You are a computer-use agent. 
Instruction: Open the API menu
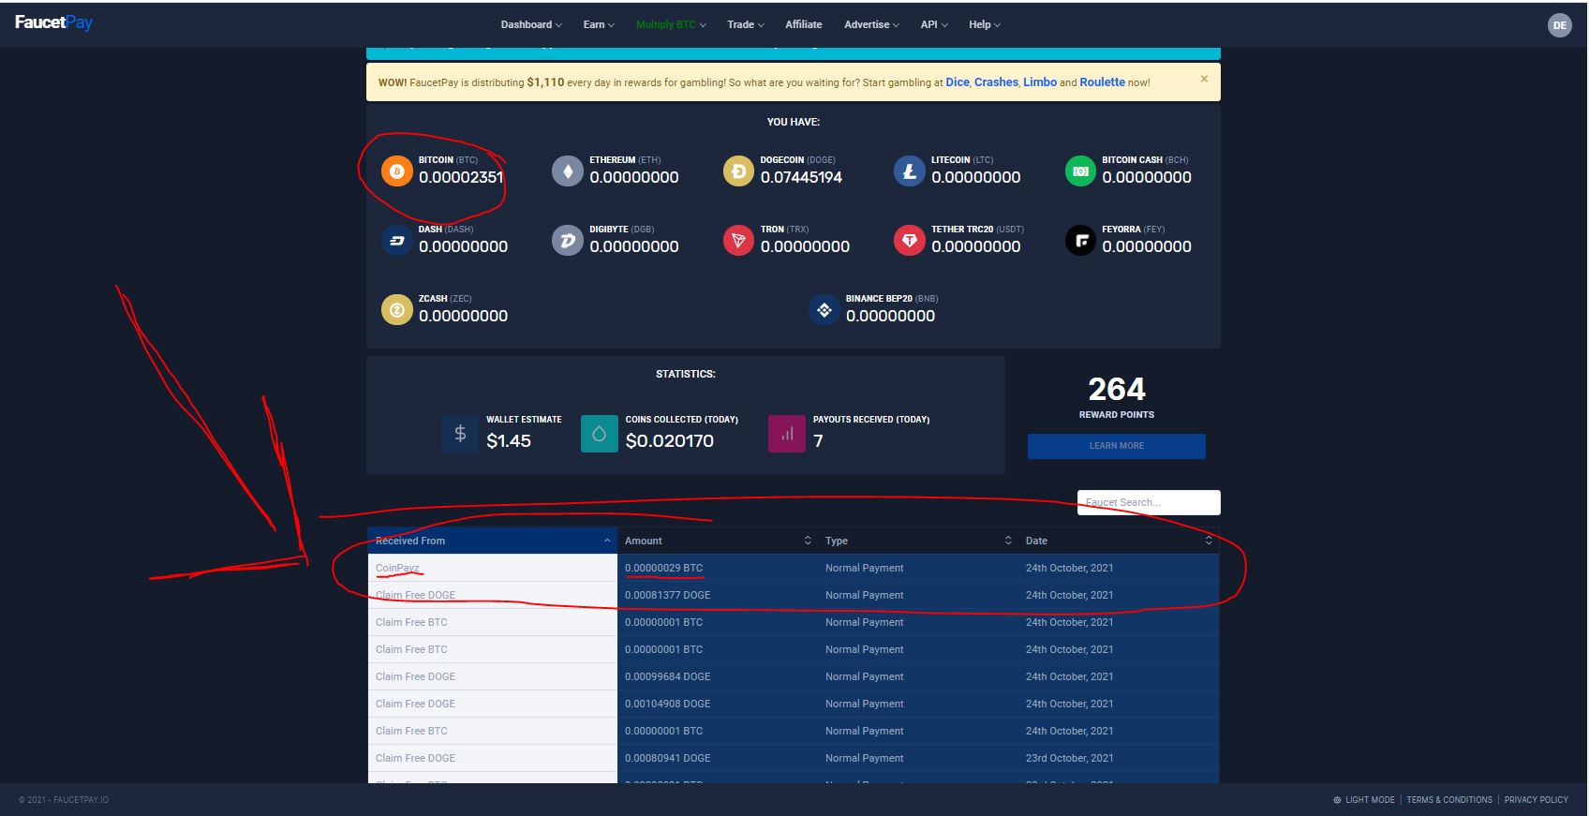(934, 24)
